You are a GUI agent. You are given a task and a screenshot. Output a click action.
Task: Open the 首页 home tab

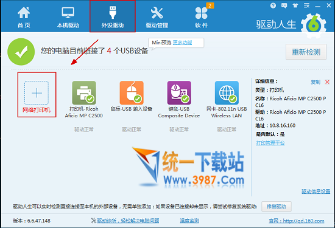tap(24, 18)
